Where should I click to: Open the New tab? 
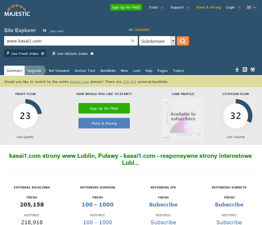[x=124, y=71]
